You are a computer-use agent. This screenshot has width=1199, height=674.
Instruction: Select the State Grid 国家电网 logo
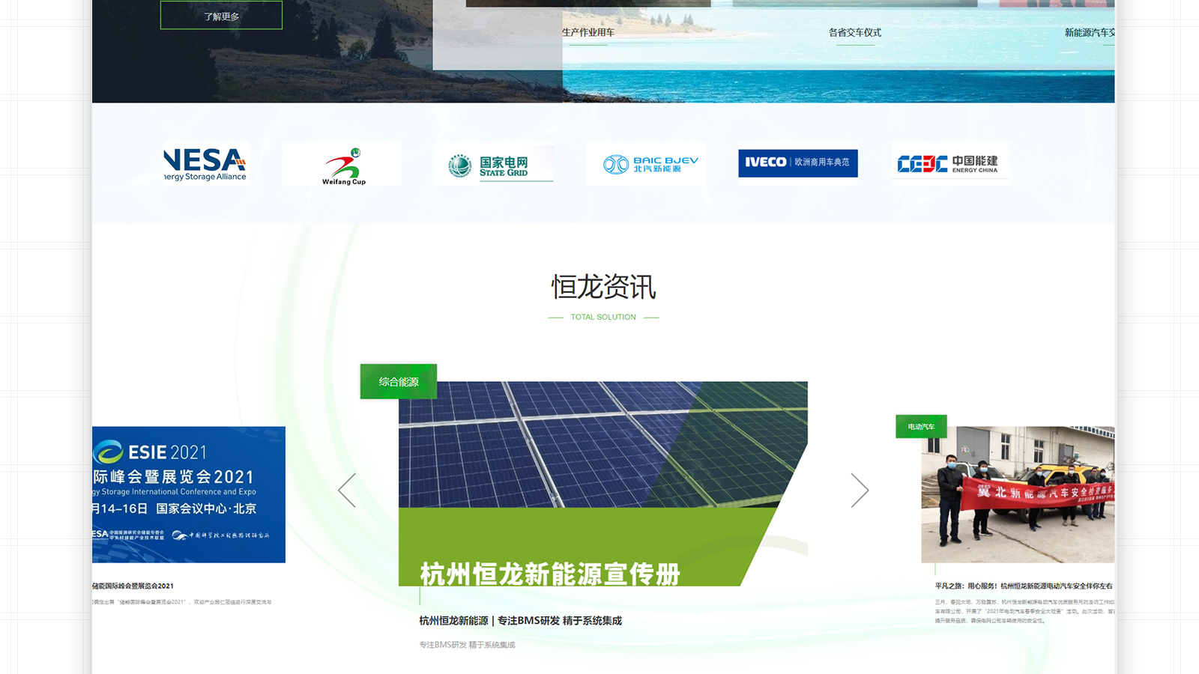495,165
